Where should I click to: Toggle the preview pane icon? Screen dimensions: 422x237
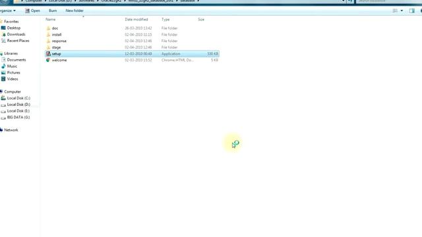[411, 11]
